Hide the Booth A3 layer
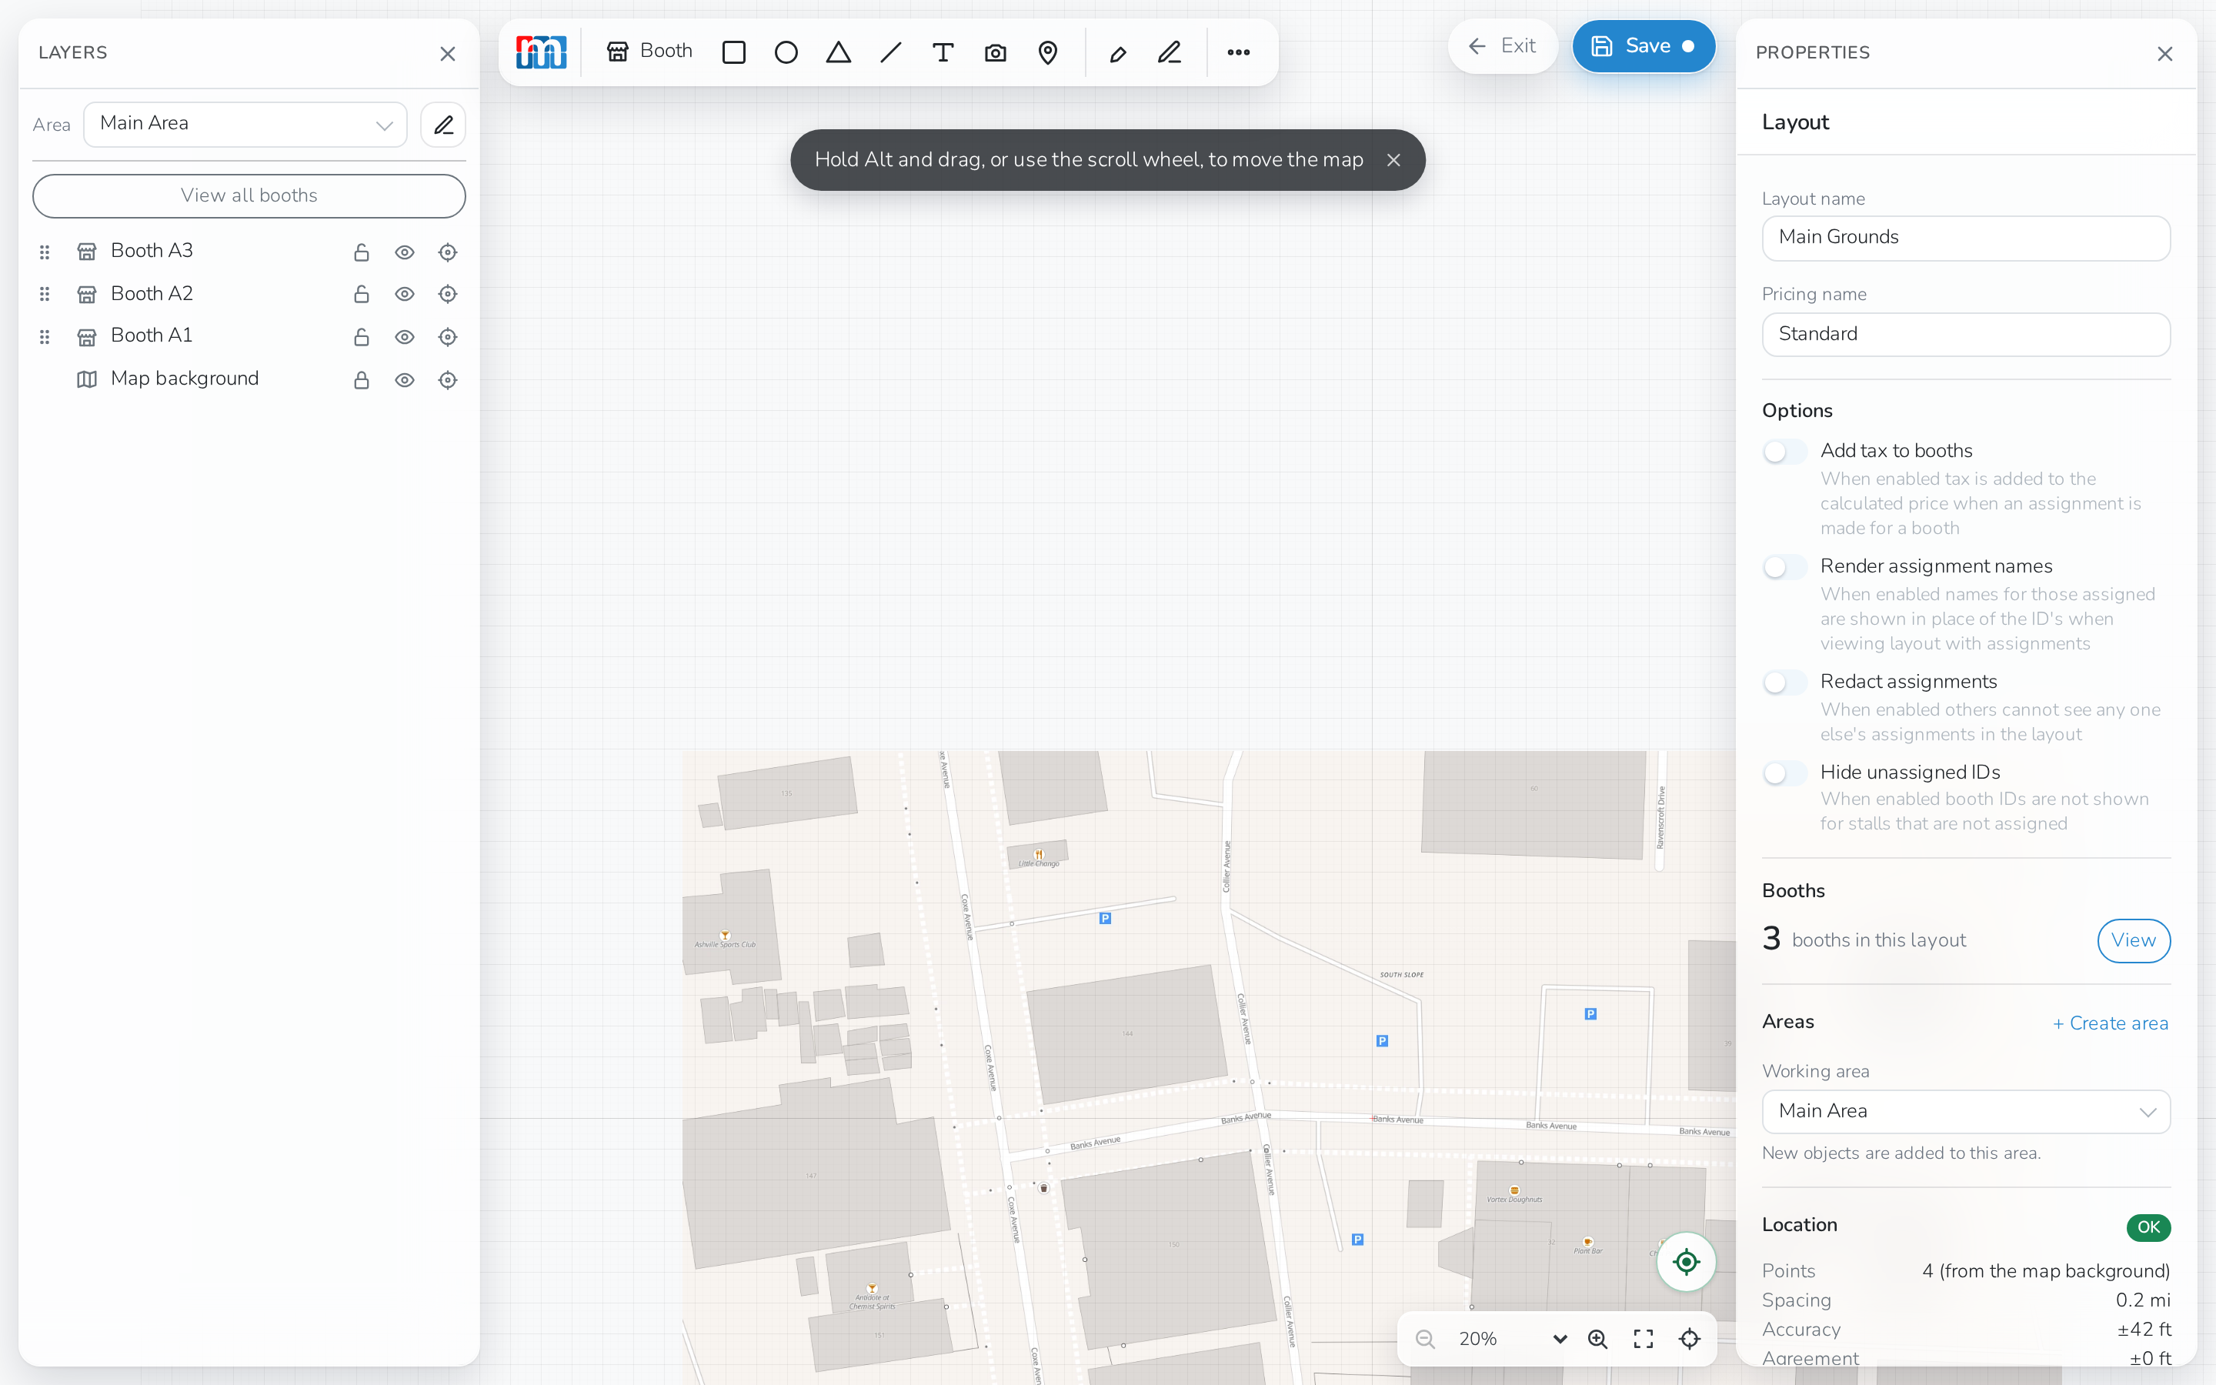2216x1385 pixels. 404,252
